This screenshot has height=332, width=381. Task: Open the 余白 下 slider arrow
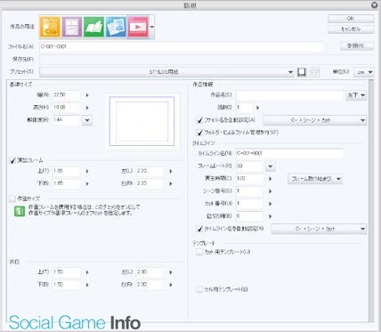pos(87,285)
